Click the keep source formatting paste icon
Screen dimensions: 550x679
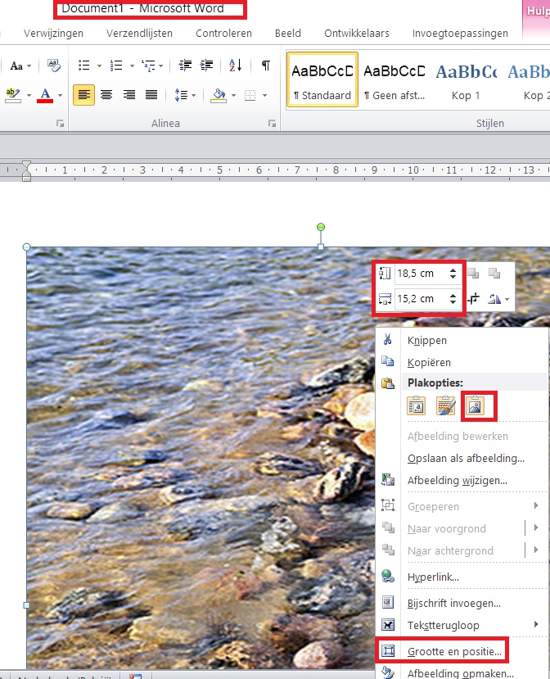417,405
